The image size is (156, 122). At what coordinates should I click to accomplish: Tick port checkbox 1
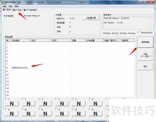click(x=6, y=99)
